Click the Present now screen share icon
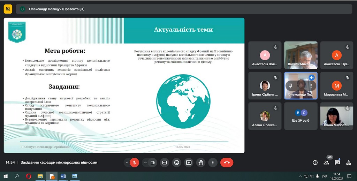357x181 pixels. pyautogui.click(x=189, y=163)
